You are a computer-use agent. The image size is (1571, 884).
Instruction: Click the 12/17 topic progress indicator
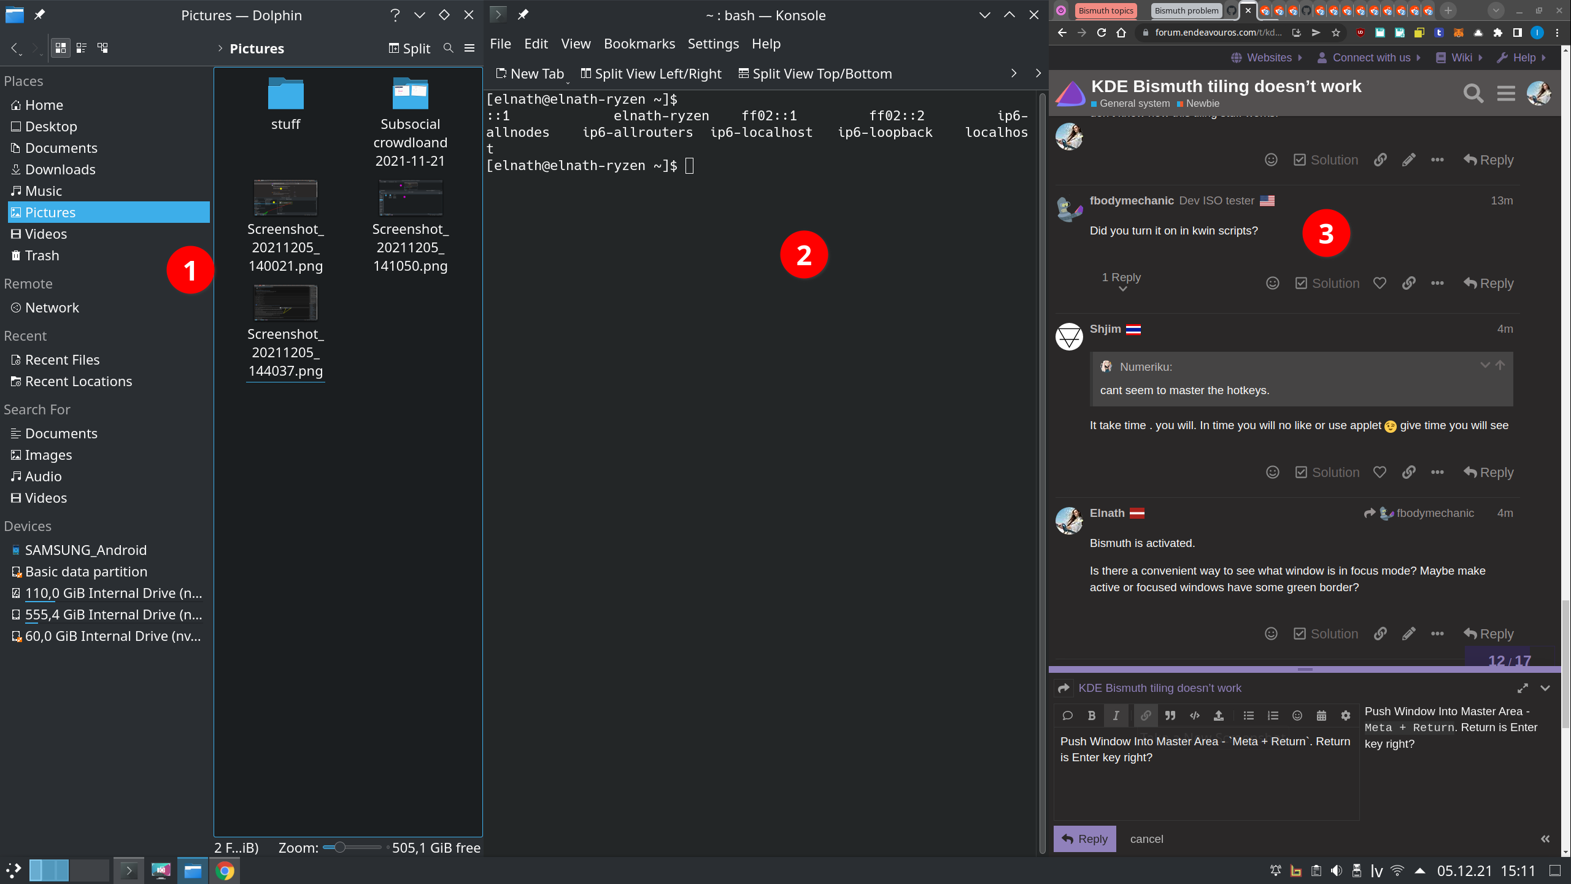[1510, 661]
